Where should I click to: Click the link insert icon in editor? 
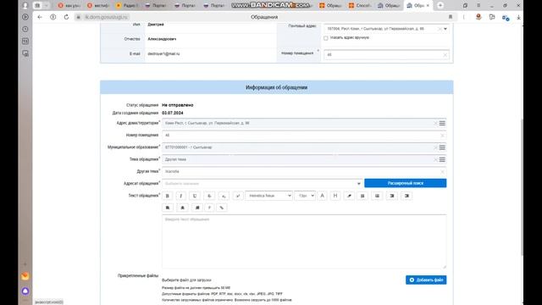point(222,208)
